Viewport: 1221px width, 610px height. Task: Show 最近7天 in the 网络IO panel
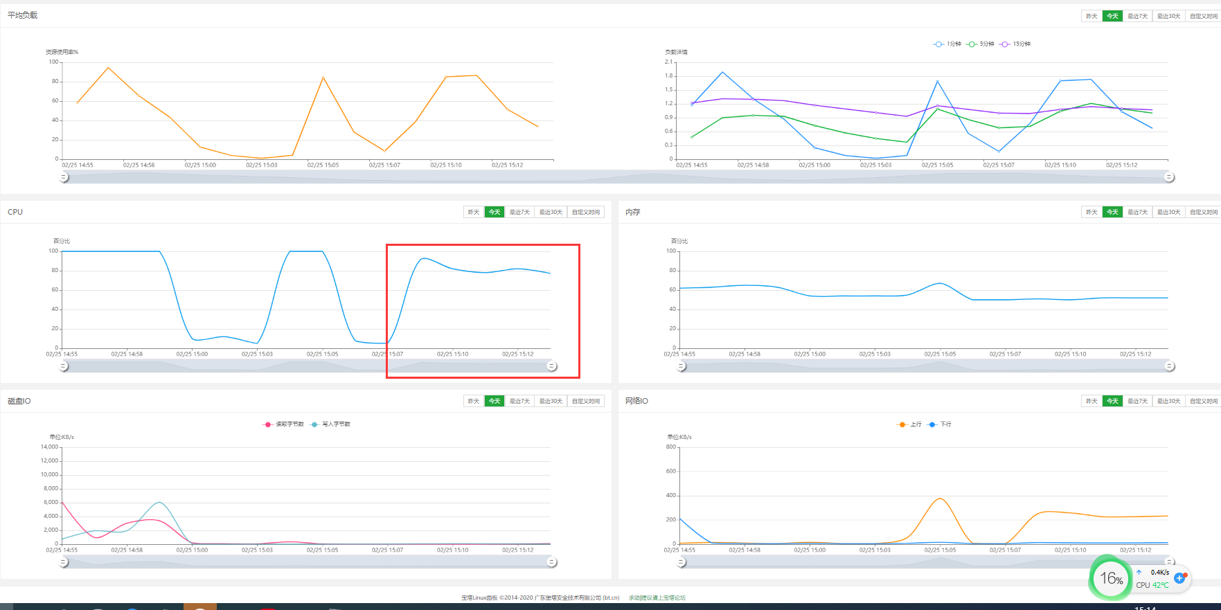[x=1137, y=401]
